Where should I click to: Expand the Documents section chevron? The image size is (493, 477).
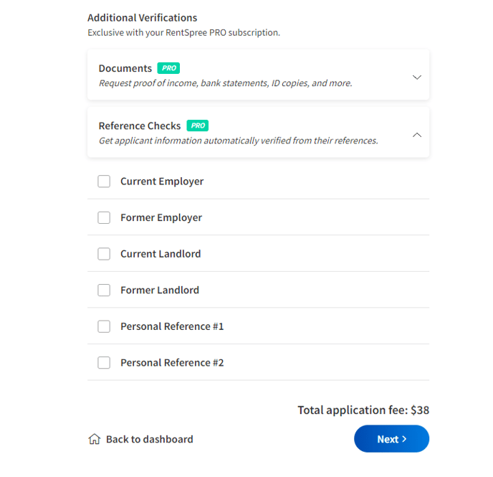point(417,77)
